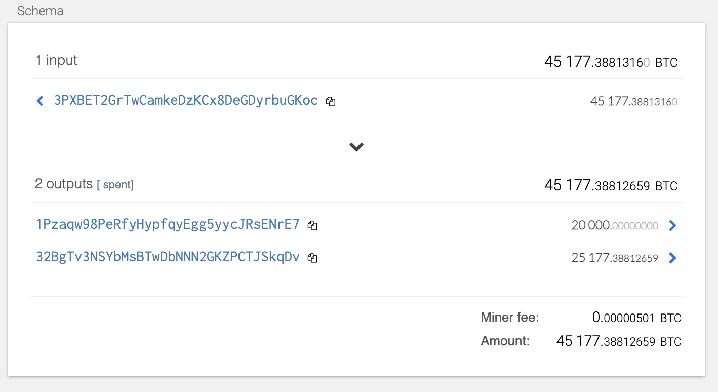Open address 1Pzaqw98PeRfyHypfqyEgg5yycJRsENrE7
The width and height of the screenshot is (718, 392).
tap(167, 225)
